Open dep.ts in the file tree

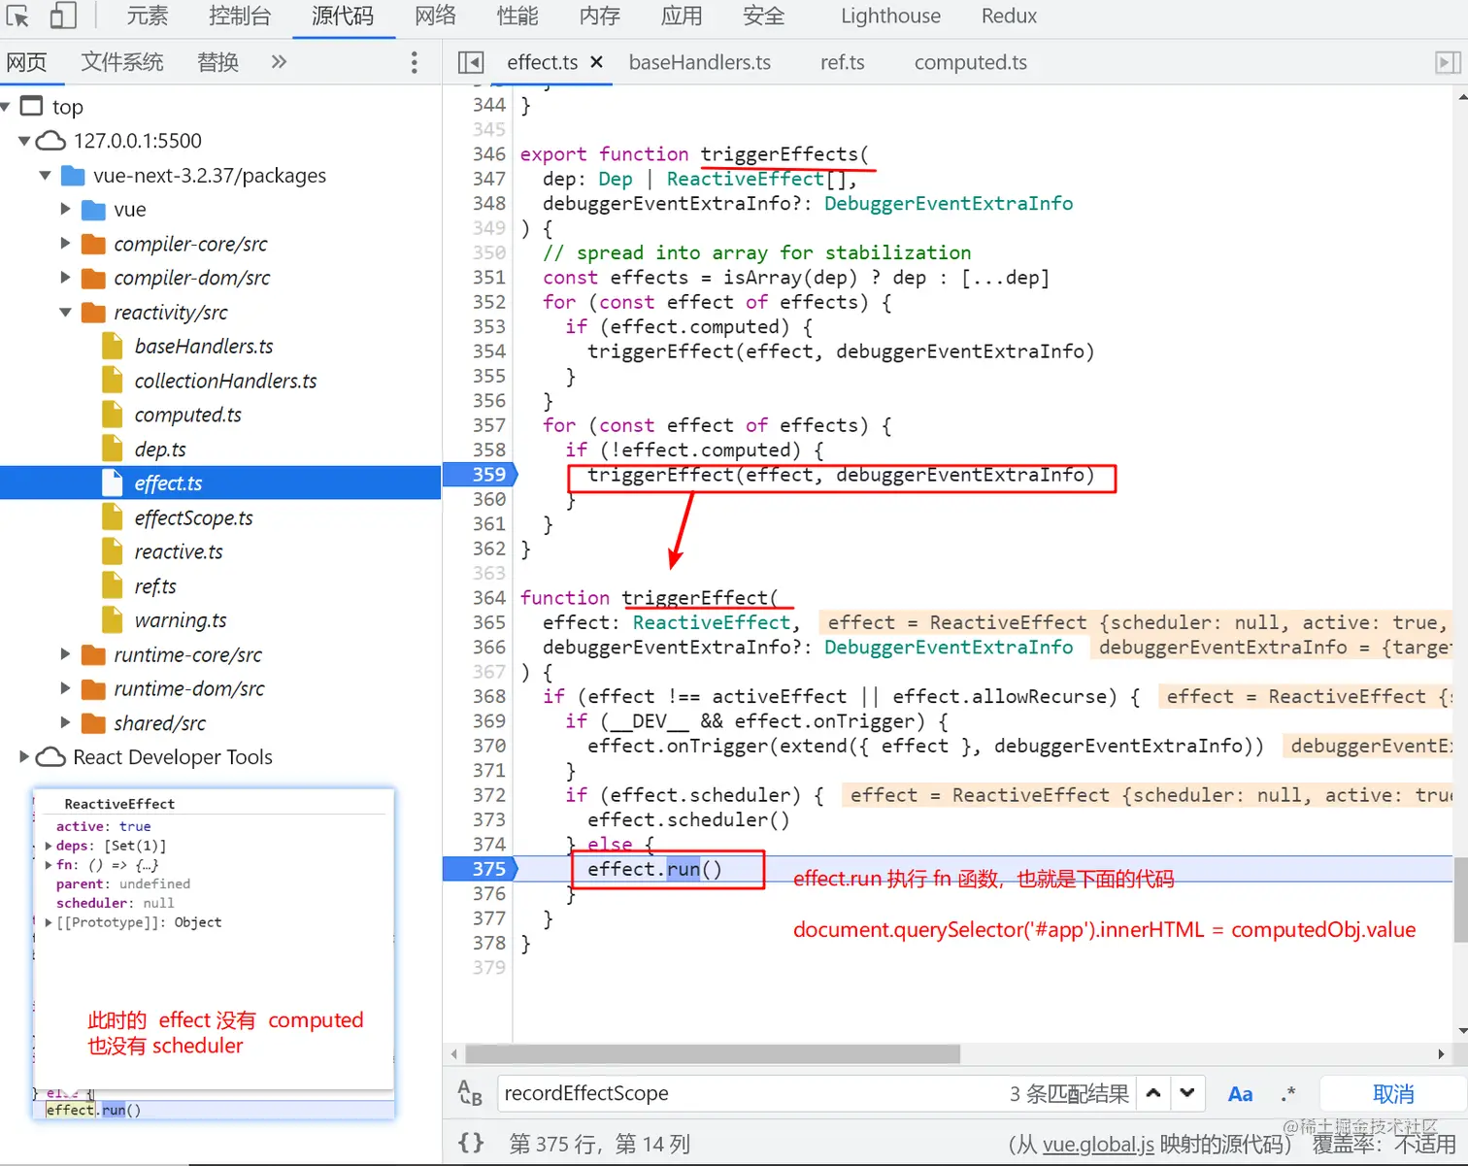160,450
